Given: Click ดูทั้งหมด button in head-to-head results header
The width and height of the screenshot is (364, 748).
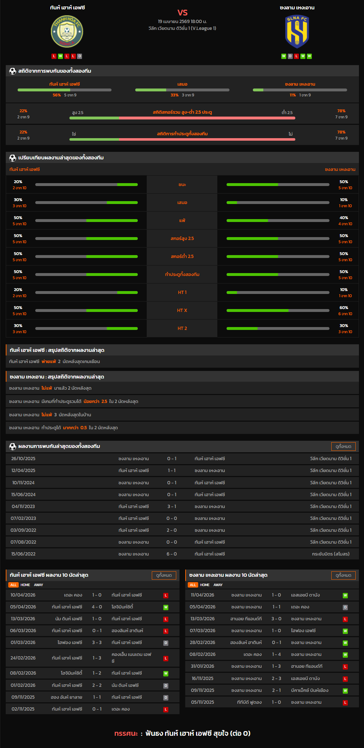Looking at the screenshot, I should point(343,446).
